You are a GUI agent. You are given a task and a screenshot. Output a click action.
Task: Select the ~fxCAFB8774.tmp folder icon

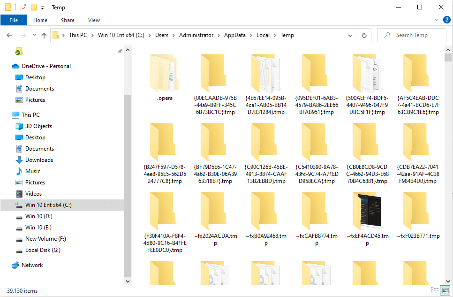(x=315, y=212)
